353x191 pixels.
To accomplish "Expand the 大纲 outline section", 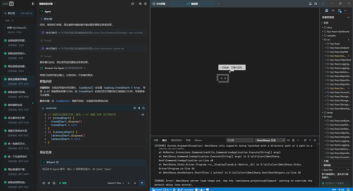I will coord(336,161).
